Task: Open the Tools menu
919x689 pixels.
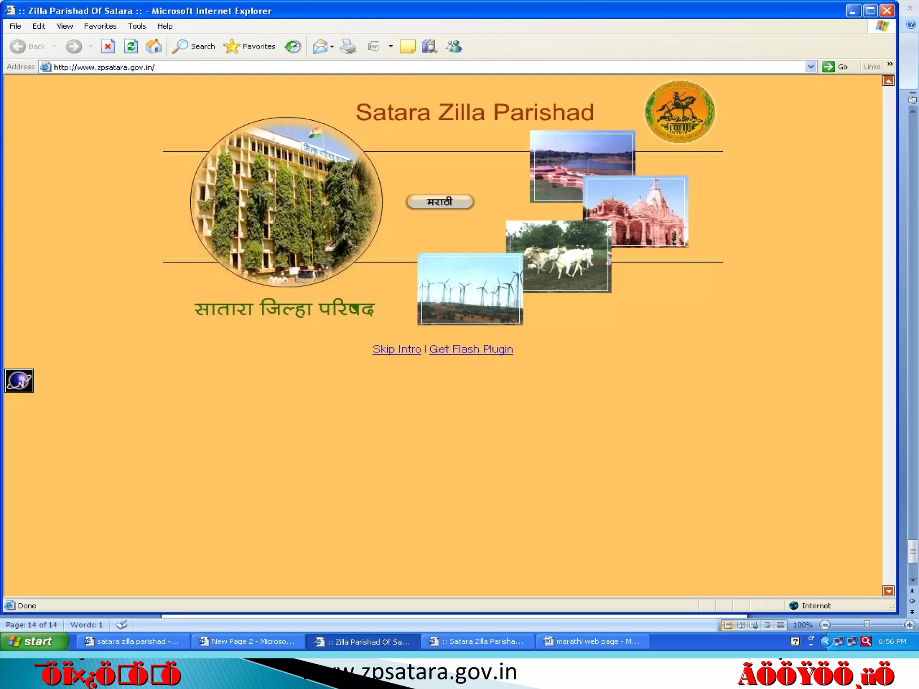Action: 136,26
